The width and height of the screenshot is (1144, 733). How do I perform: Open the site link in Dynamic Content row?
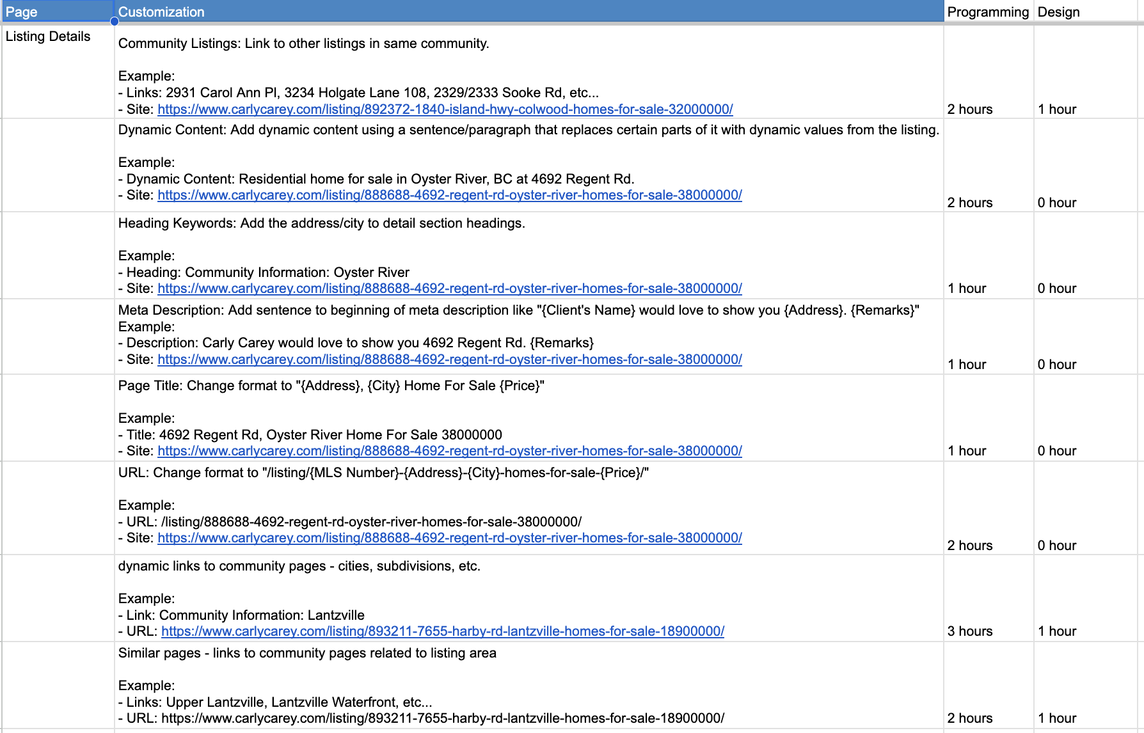tap(449, 195)
